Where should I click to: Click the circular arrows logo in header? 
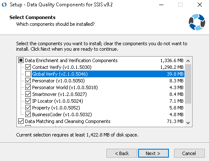tap(197, 22)
